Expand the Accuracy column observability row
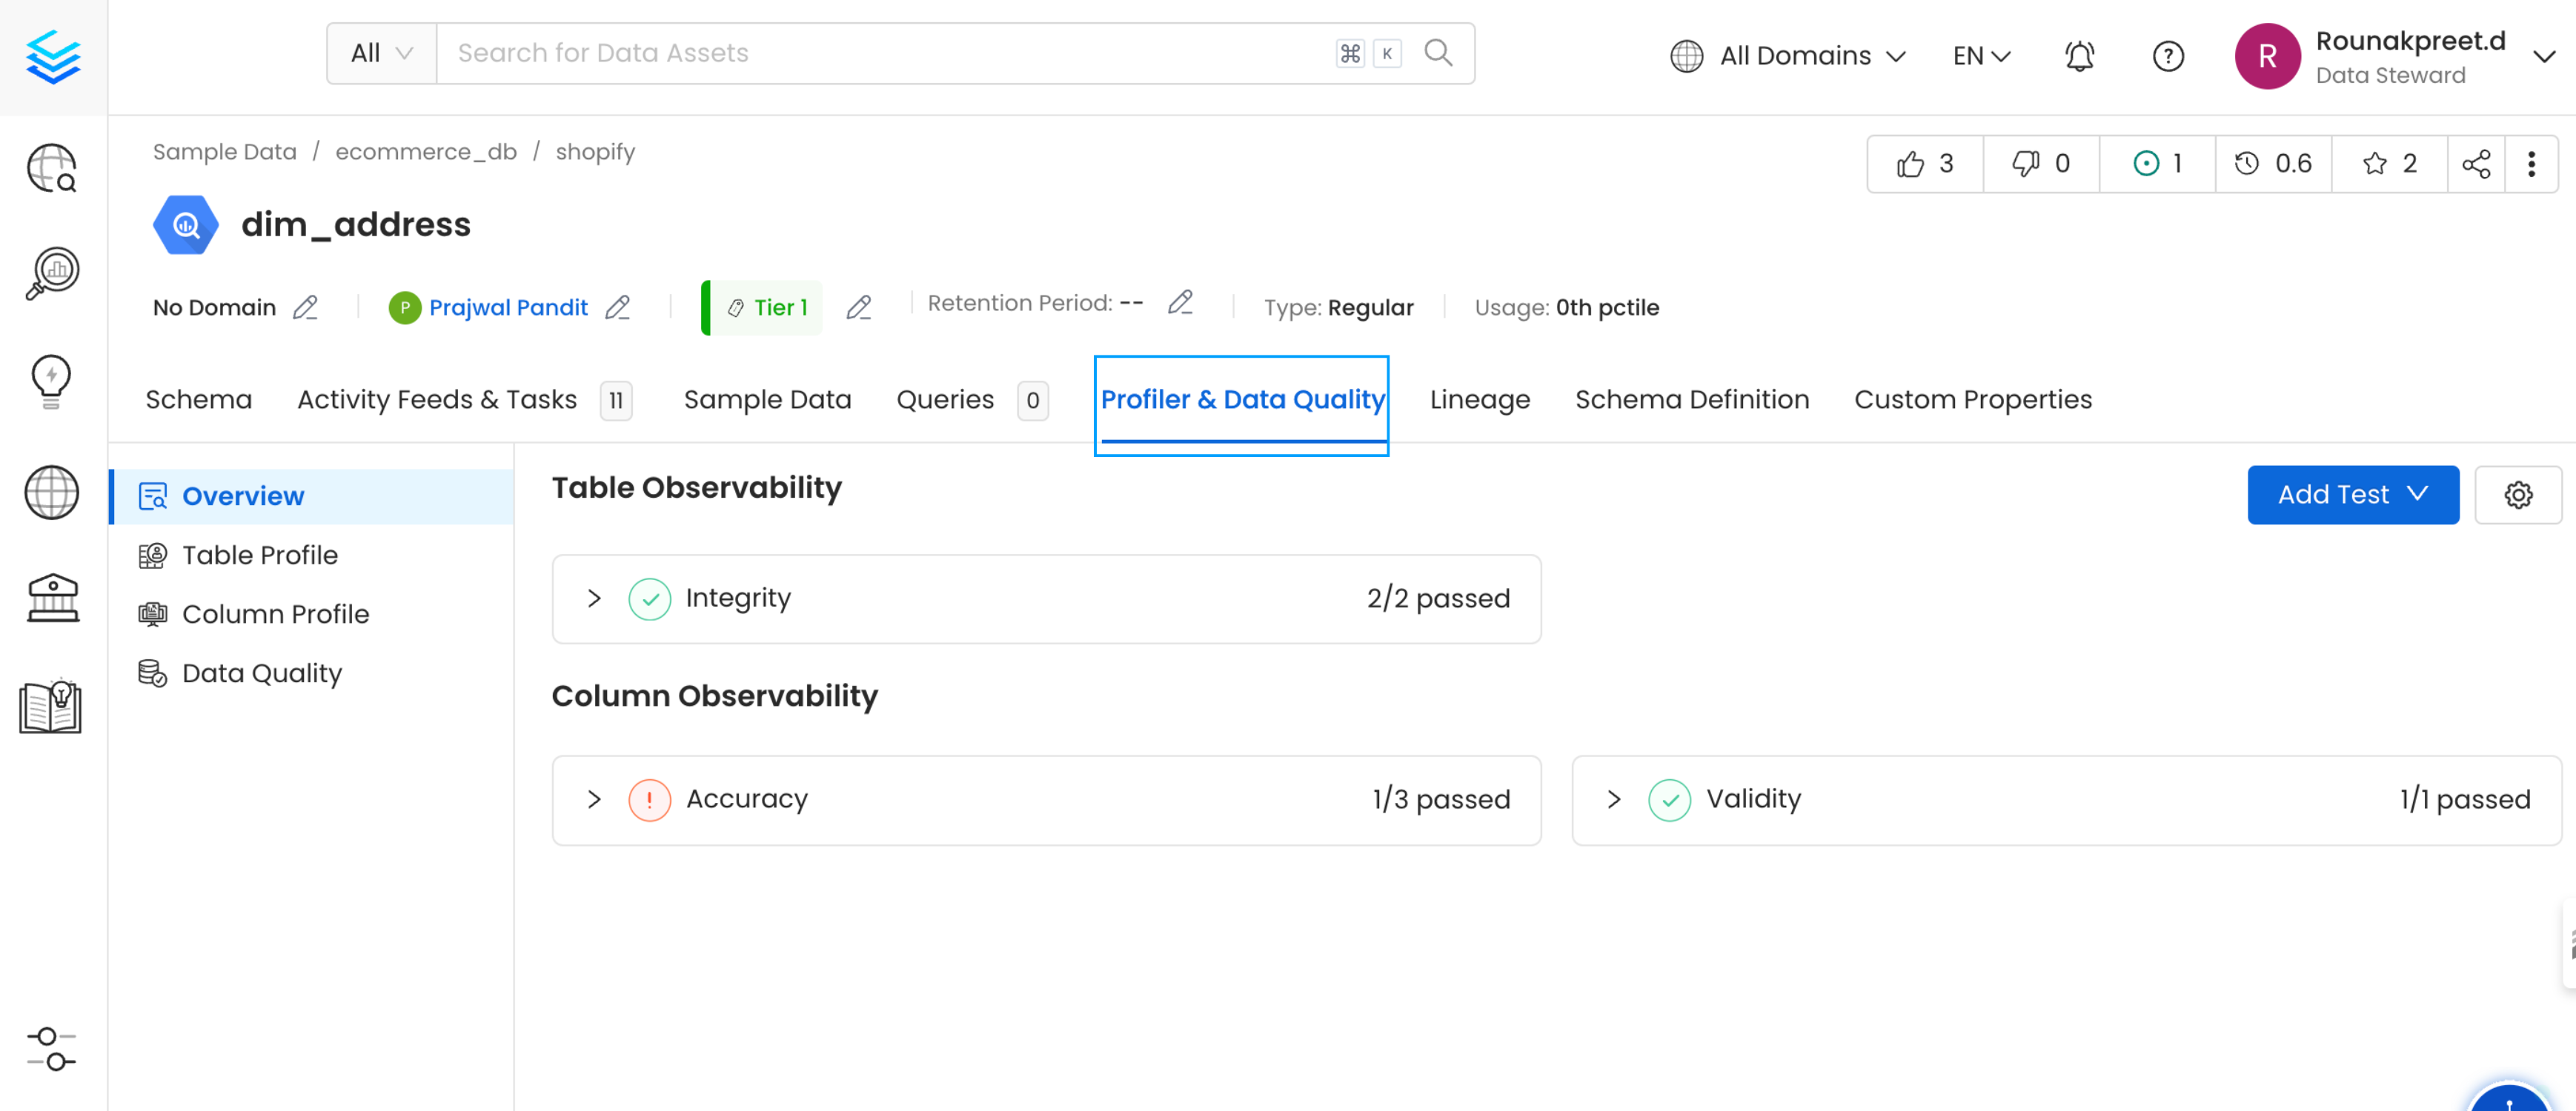This screenshot has height=1111, width=2576. pos(594,799)
